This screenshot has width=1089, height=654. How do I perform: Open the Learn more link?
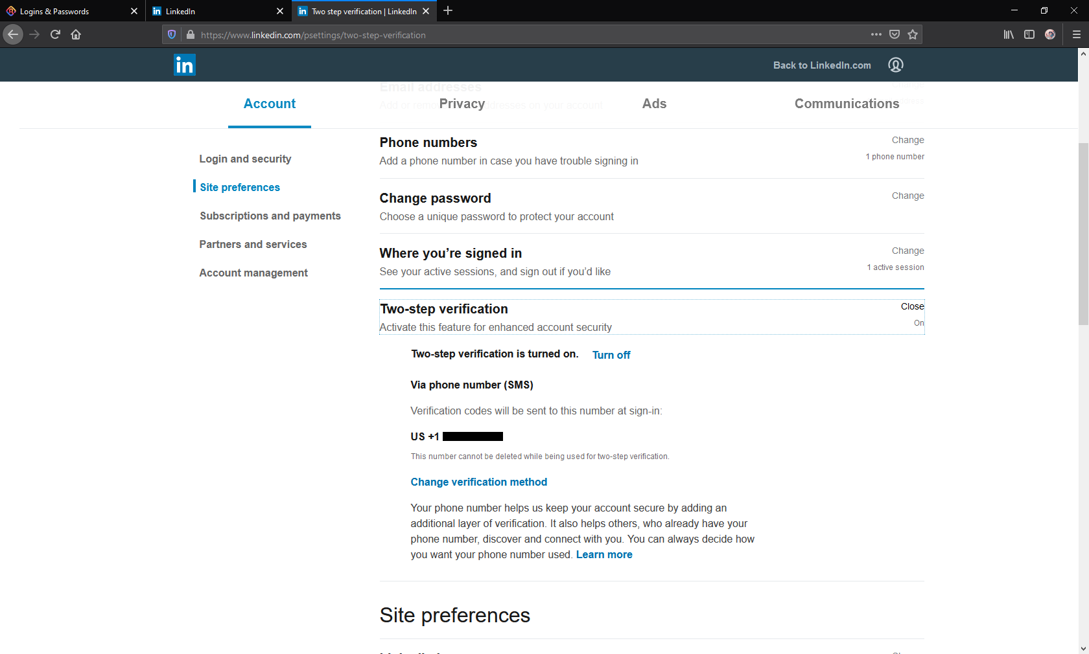coord(604,554)
